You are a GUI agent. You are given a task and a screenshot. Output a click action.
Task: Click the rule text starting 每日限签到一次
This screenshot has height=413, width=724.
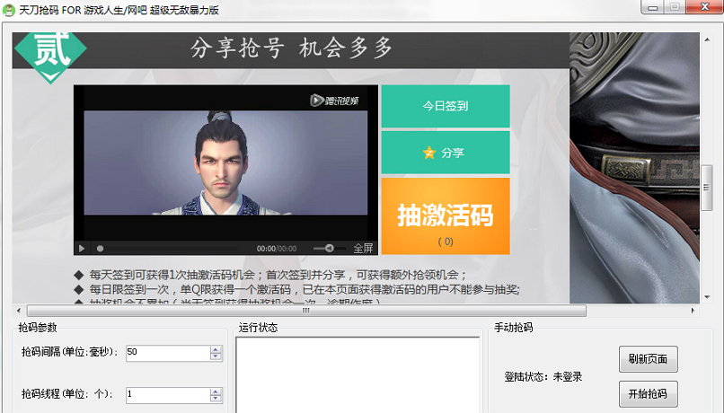(x=305, y=290)
